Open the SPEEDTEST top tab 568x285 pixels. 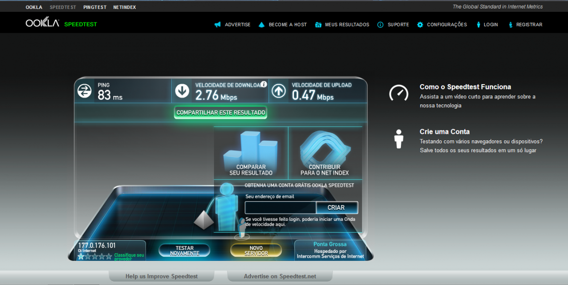pos(63,8)
